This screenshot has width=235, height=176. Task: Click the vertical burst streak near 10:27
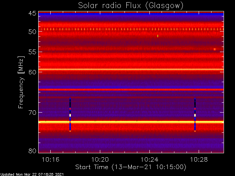pos(195,115)
